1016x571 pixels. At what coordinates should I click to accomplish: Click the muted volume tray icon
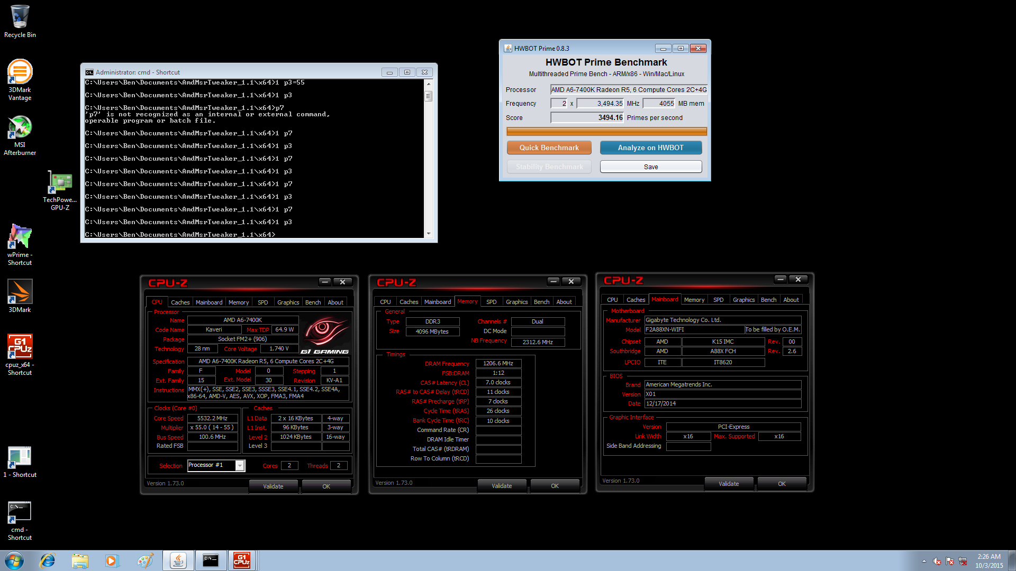pyautogui.click(x=937, y=561)
